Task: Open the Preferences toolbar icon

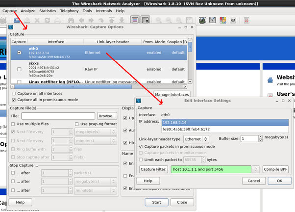Action: click(233, 20)
